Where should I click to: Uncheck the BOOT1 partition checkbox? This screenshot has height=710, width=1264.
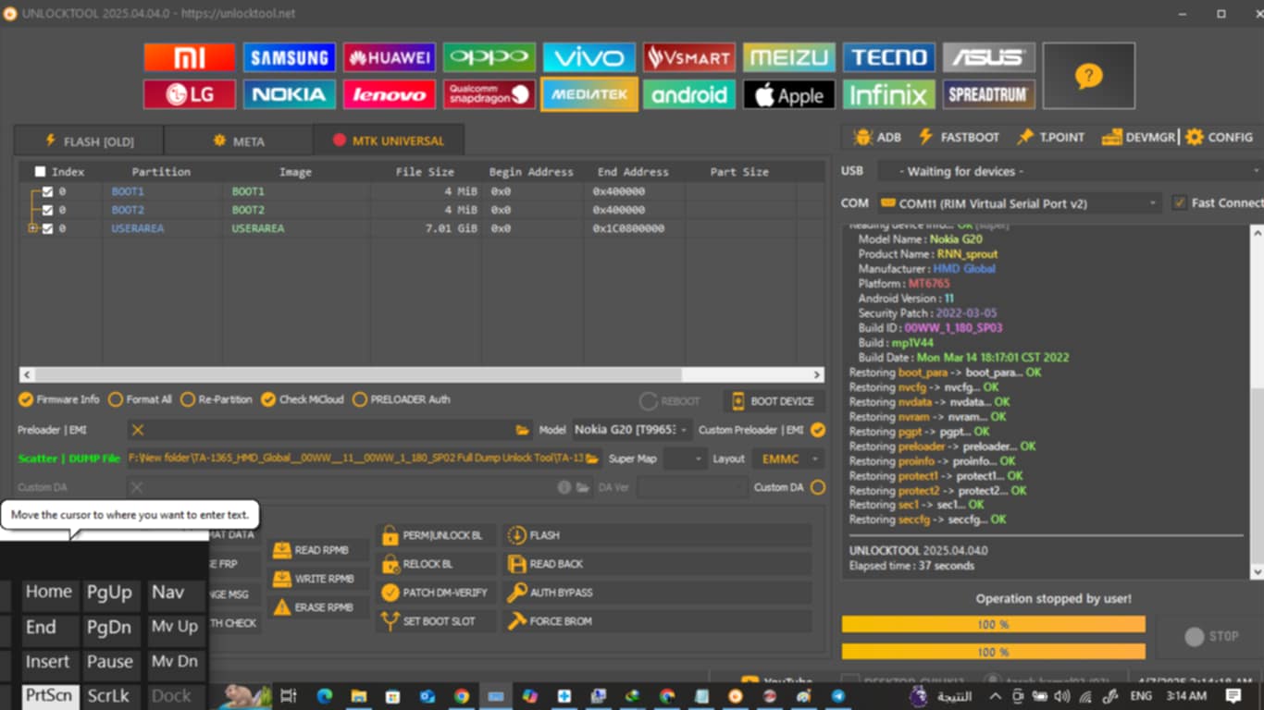47,191
